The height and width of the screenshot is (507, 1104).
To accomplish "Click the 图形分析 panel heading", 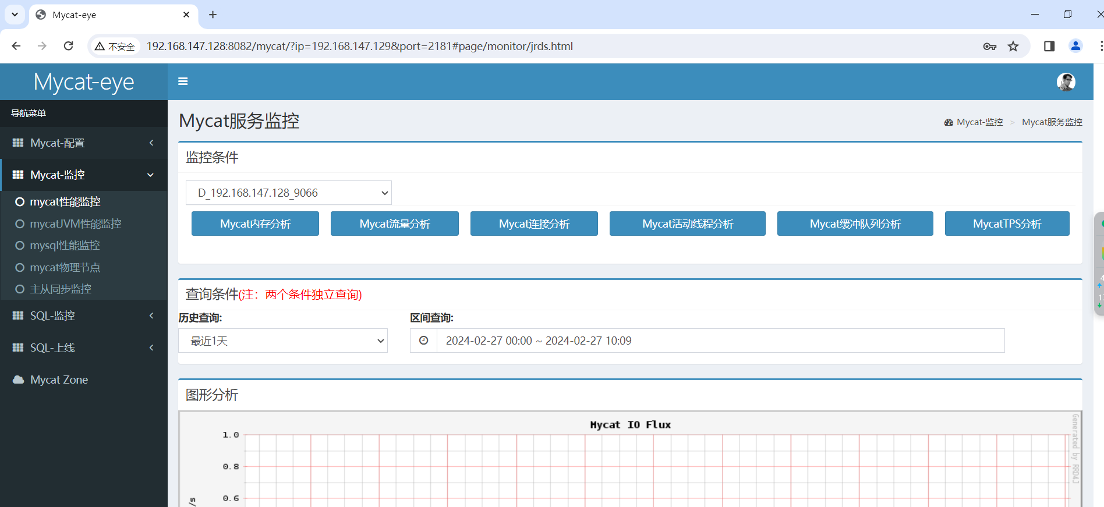I will click(212, 395).
